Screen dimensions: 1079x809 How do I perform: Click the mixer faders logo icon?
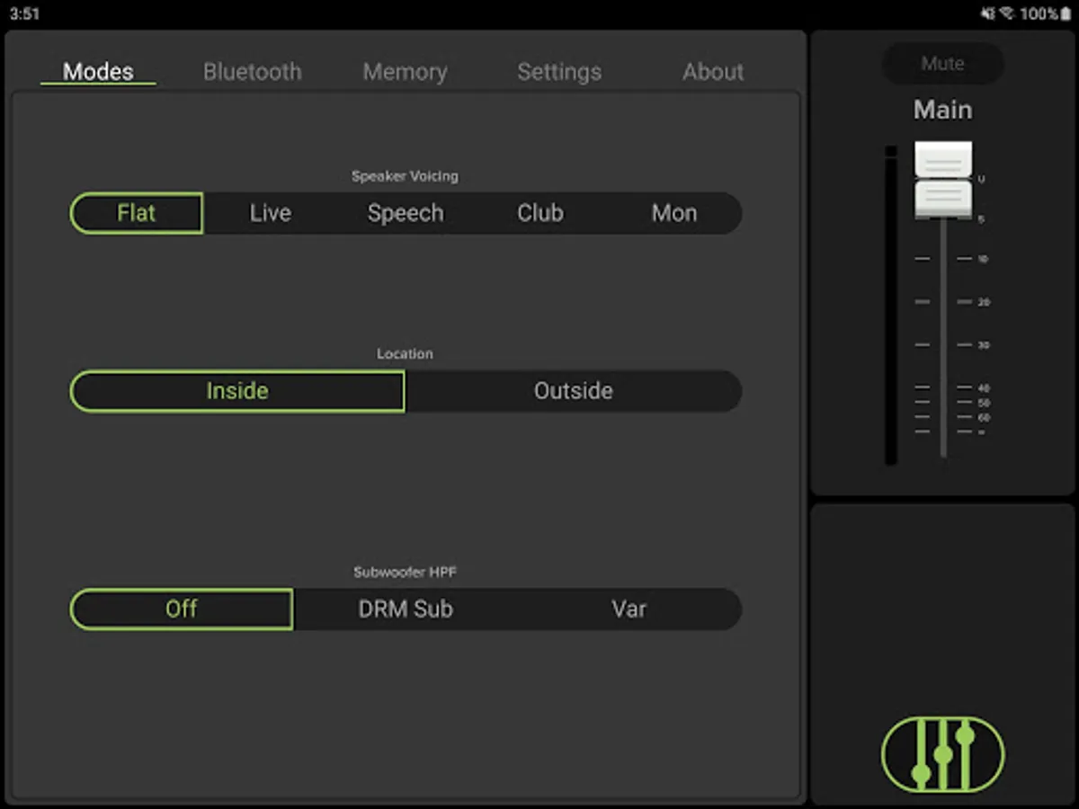pos(943,754)
